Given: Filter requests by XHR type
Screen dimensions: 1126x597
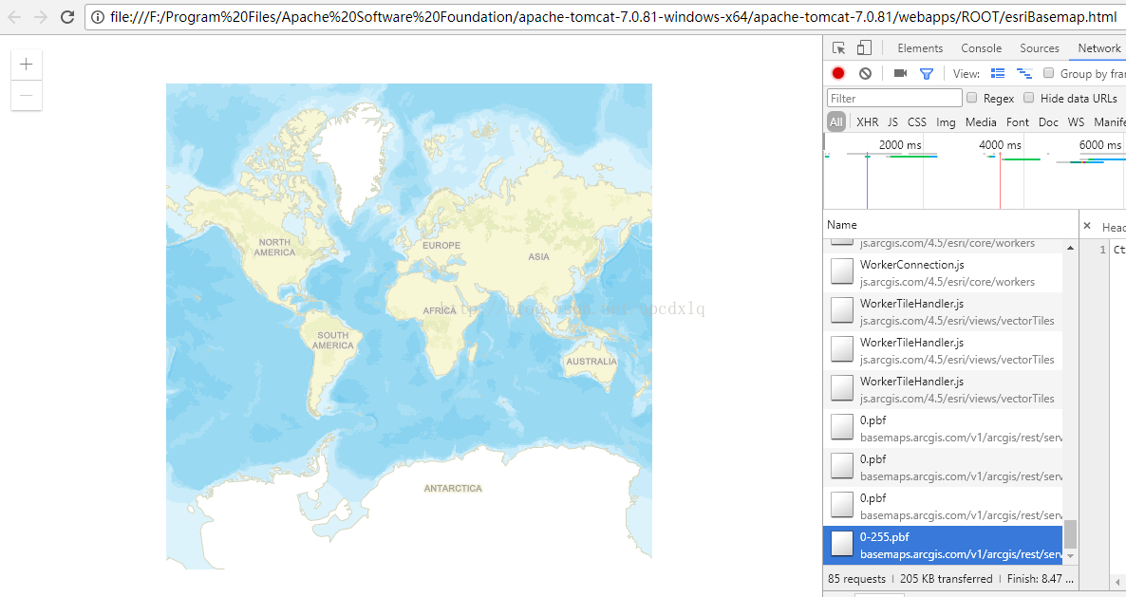Looking at the screenshot, I should (867, 122).
